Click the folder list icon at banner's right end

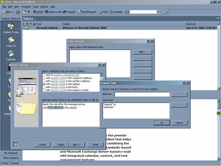[218, 18]
